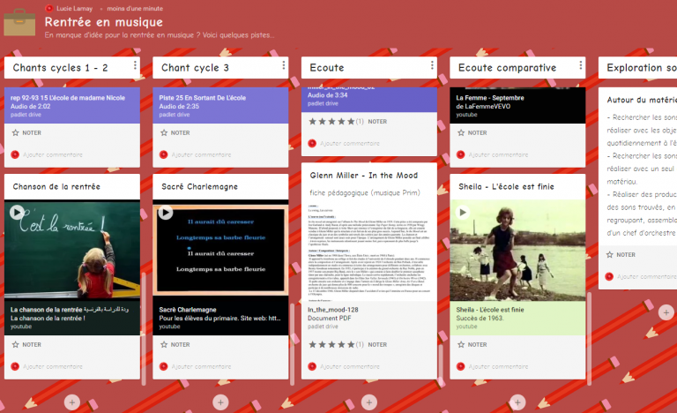Add comment on Sheila L'école est finie post

(498, 366)
